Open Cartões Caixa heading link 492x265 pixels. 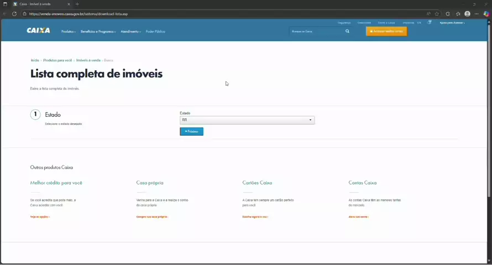click(257, 183)
